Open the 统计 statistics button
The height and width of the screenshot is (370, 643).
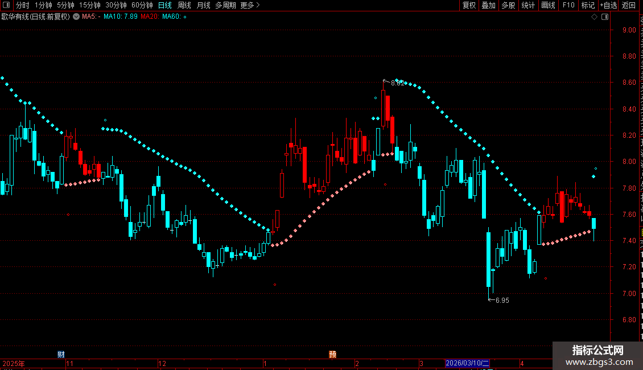[x=528, y=5]
